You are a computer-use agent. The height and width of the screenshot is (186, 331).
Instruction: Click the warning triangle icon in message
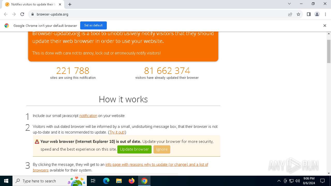[x=37, y=142]
